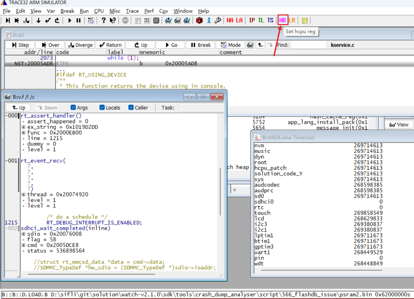Image resolution: width=414 pixels, height=299 pixels.
Task: Click the down-arrow Next icon in main toolbar
Action: (x=39, y=20)
